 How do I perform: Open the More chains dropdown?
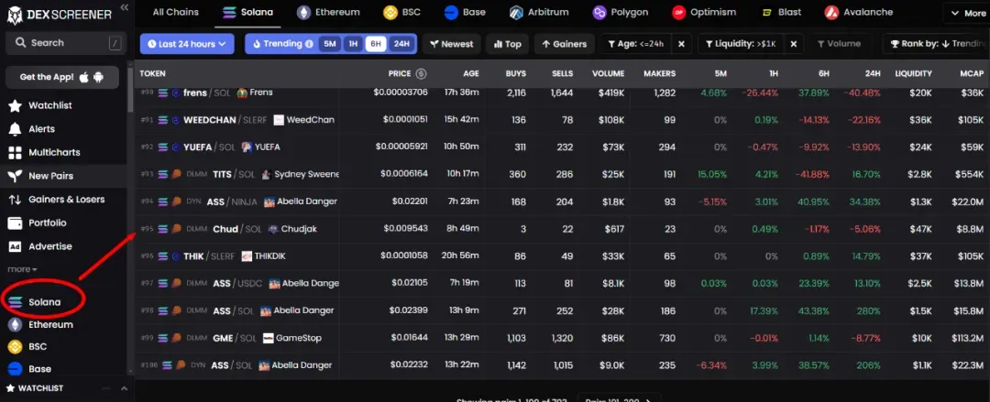coord(966,13)
